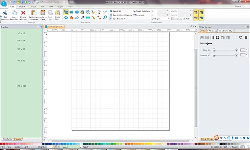Select the Zoom magnifier tool

tap(105, 17)
